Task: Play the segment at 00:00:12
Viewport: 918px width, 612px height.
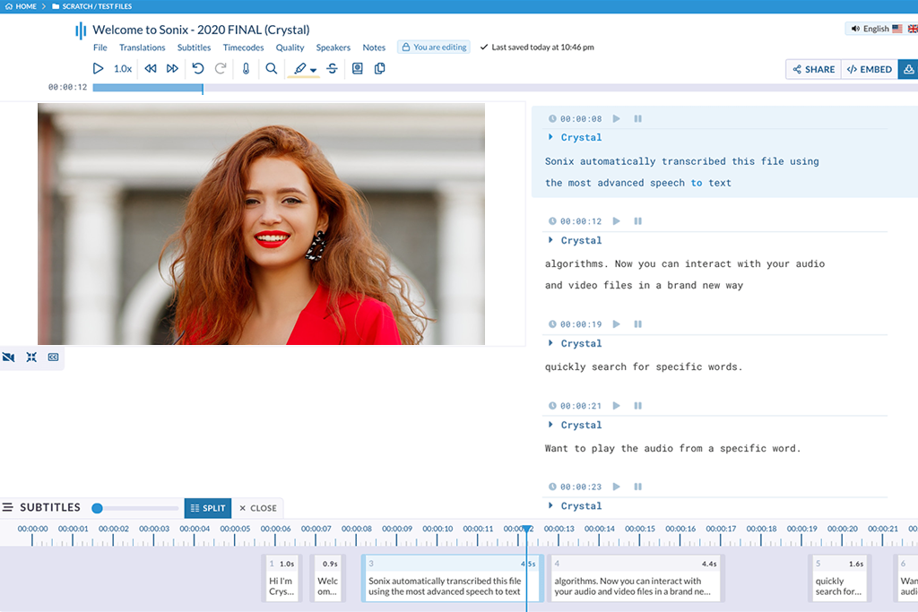Action: pyautogui.click(x=617, y=221)
